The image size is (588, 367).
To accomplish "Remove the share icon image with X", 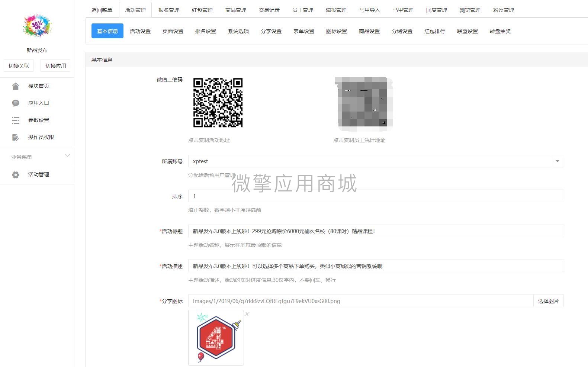I will point(247,314).
